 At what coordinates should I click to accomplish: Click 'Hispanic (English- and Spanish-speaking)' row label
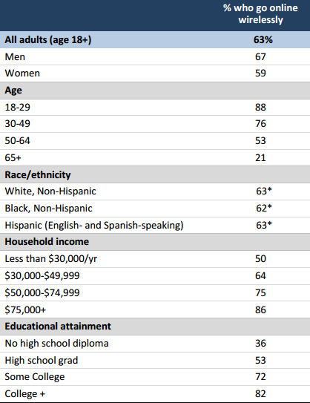pyautogui.click(x=94, y=226)
